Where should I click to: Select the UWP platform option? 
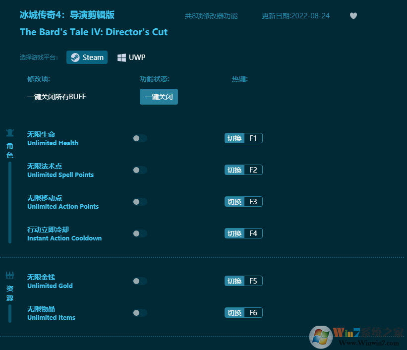pos(131,58)
